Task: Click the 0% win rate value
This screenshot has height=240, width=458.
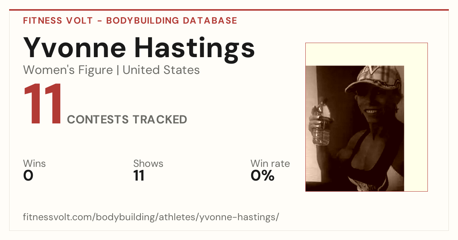Action: coord(263,176)
